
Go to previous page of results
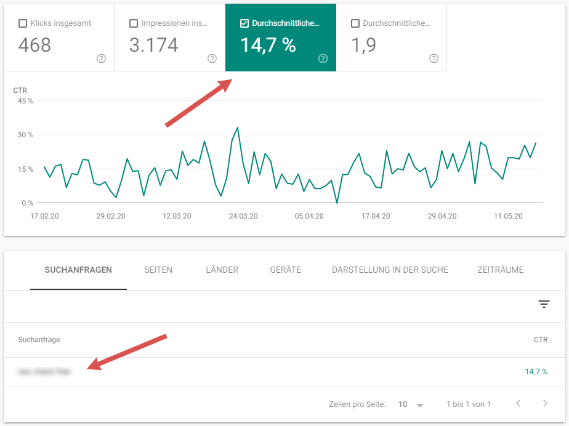(x=519, y=403)
